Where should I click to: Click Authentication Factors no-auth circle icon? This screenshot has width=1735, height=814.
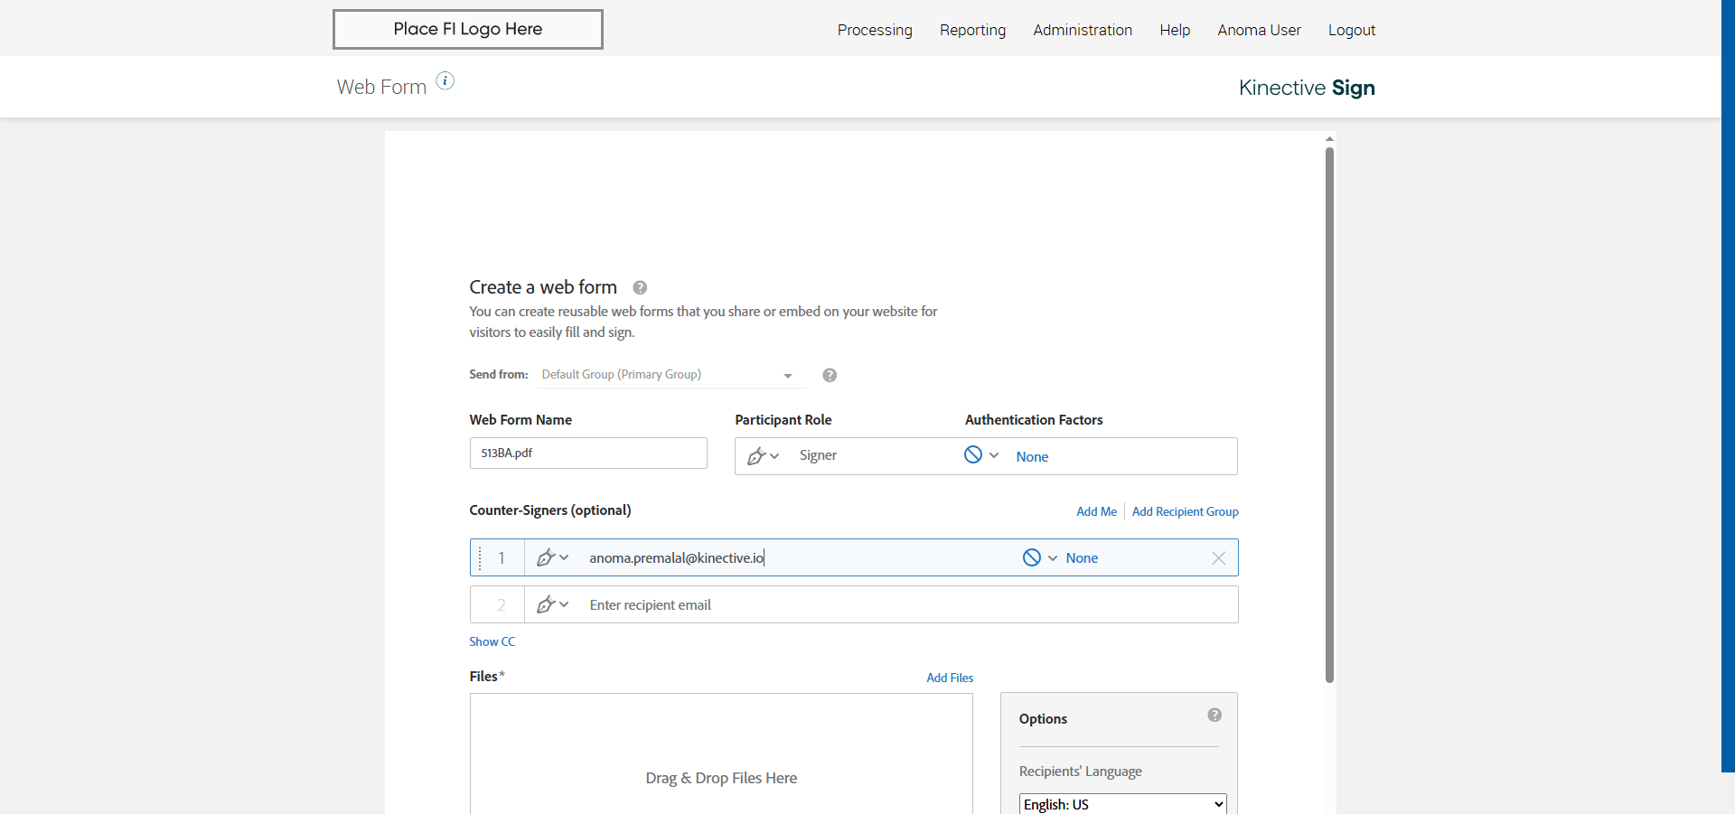pyautogui.click(x=973, y=455)
